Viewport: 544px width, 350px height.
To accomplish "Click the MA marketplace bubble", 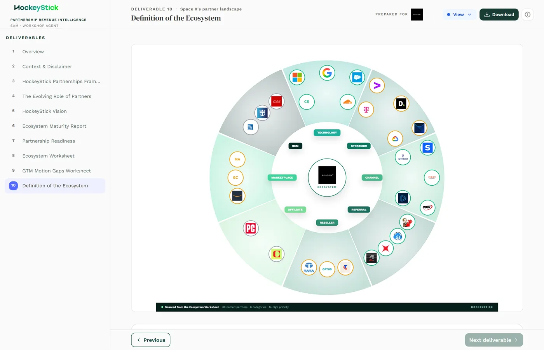I will point(237,159).
